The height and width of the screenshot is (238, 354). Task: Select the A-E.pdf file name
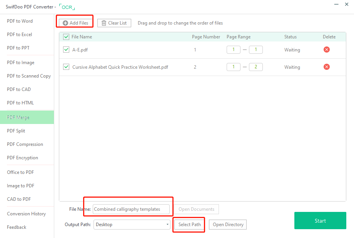80,50
